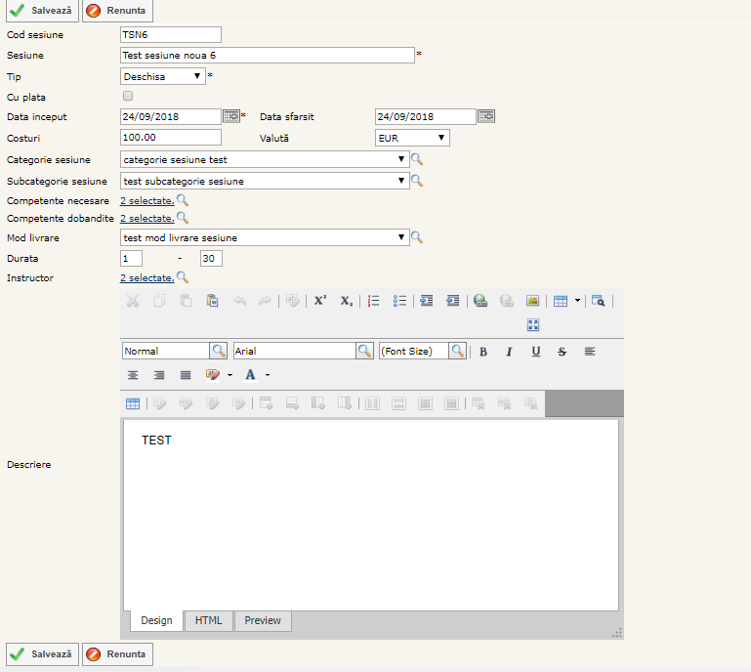This screenshot has width=751, height=672.
Task: Switch to the HTML editor tab
Action: point(208,621)
